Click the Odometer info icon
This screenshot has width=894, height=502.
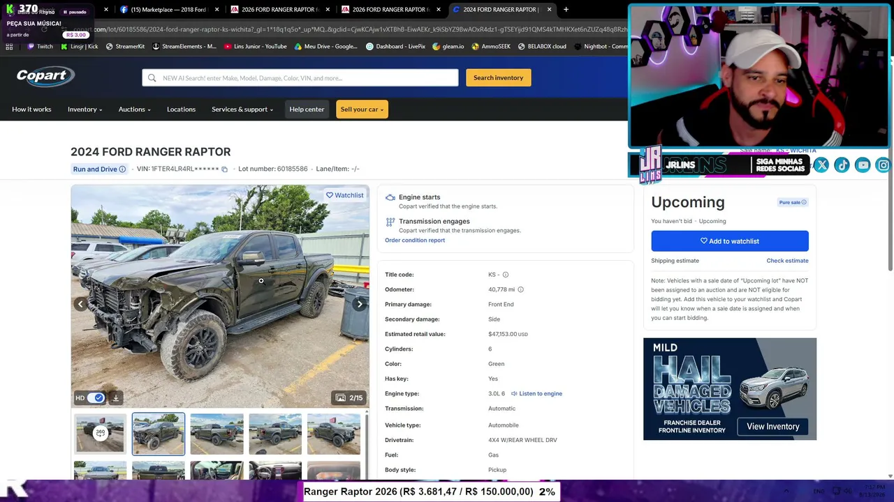tap(520, 289)
